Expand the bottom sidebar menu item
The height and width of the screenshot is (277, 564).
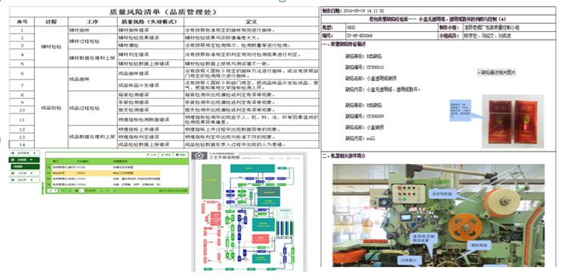pyautogui.click(x=24, y=180)
